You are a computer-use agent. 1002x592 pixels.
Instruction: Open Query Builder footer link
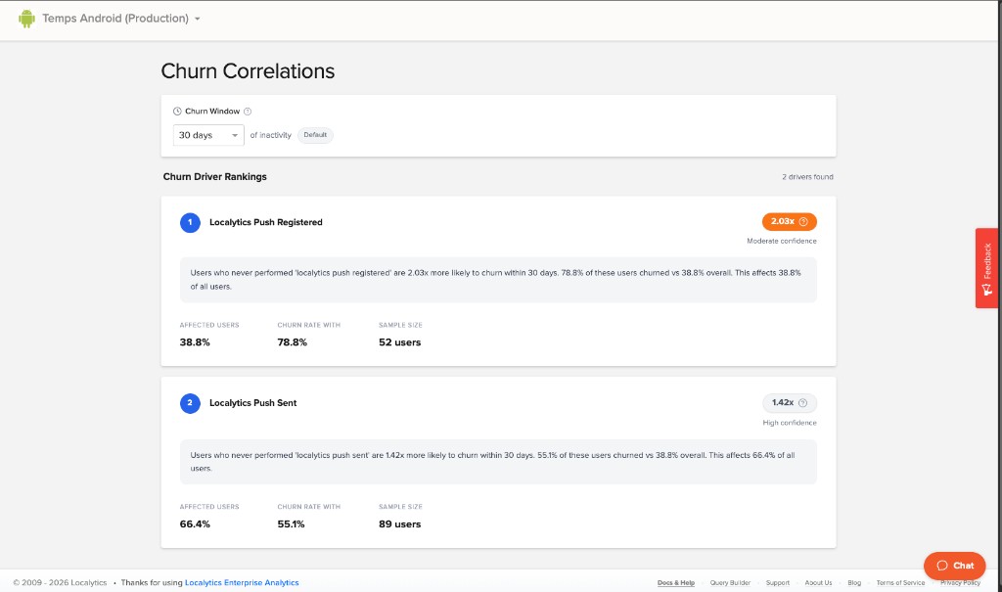coord(730,583)
